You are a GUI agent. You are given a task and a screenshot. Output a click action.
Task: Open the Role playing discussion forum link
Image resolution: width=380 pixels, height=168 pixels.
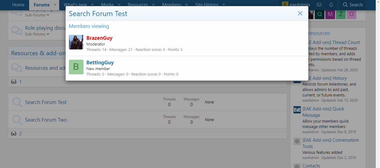46,28
